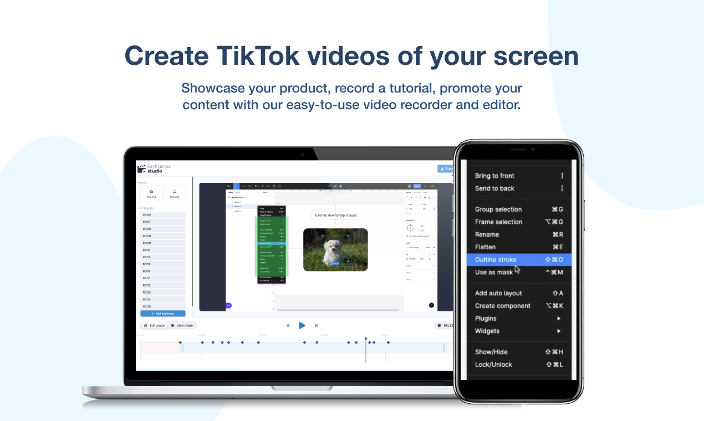Click the purple recorder icon in Figma
The height and width of the screenshot is (421, 704).
point(228,305)
